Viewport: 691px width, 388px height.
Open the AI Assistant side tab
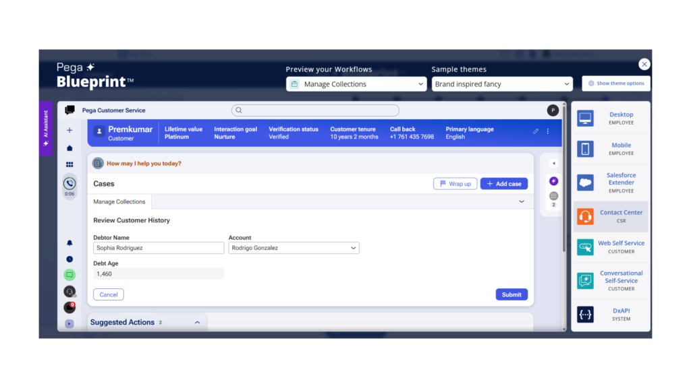[x=46, y=129]
